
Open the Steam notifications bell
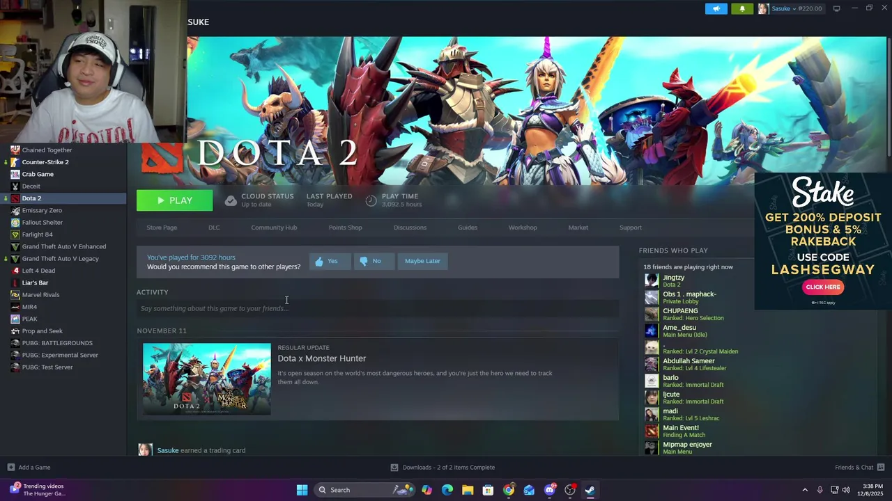pyautogui.click(x=741, y=8)
